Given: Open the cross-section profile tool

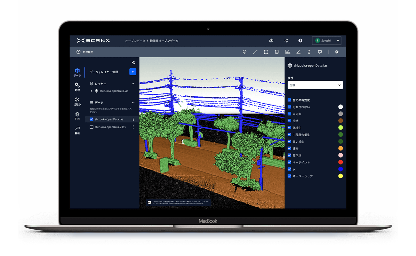Looking at the screenshot, I should [287, 52].
